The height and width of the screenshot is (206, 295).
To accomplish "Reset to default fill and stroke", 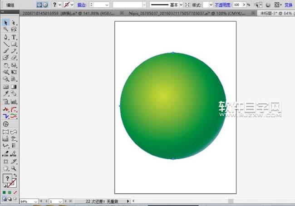I will point(5,186).
